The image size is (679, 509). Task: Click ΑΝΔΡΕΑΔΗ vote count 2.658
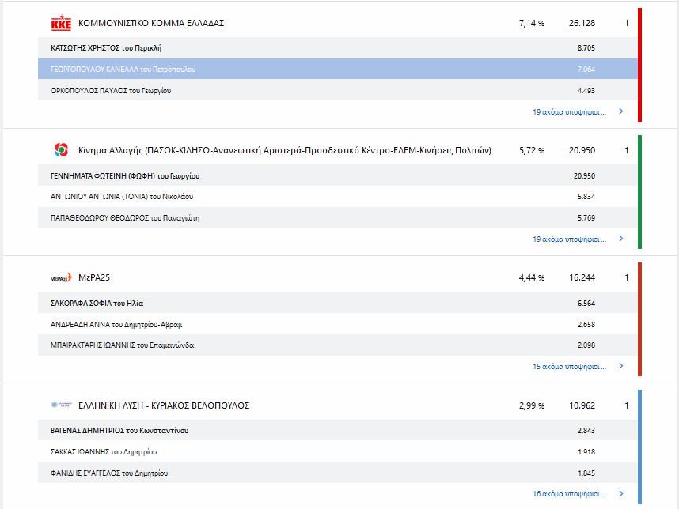coord(586,324)
